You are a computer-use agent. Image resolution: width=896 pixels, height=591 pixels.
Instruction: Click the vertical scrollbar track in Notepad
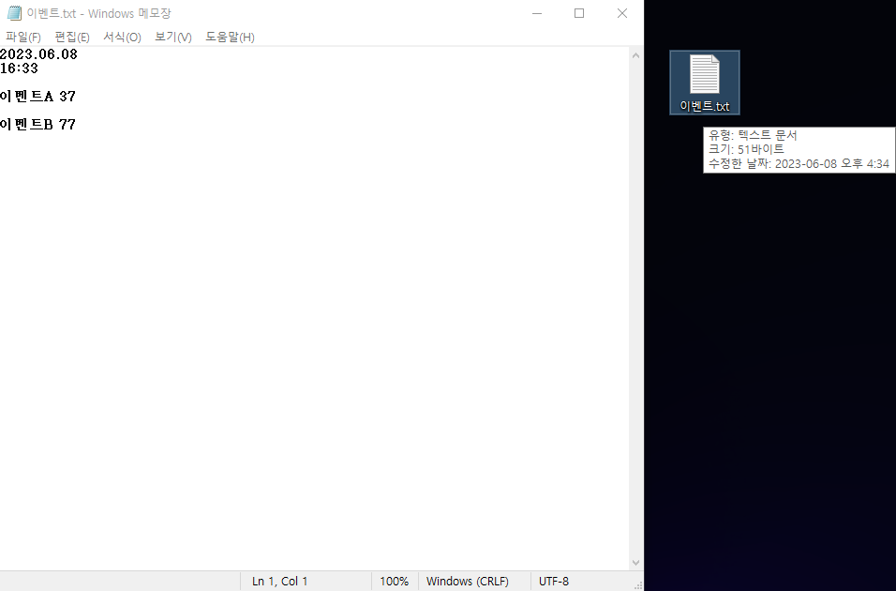click(636, 310)
